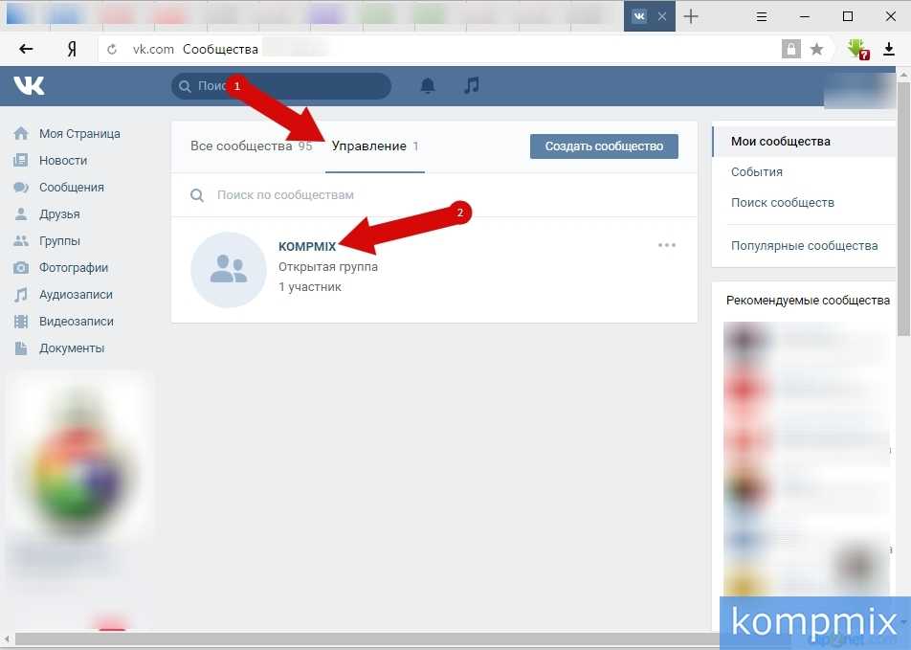Click the VK logo in the header
Screen dimensions: 911x650
click(29, 86)
